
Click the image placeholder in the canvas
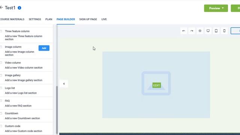coord(156,85)
